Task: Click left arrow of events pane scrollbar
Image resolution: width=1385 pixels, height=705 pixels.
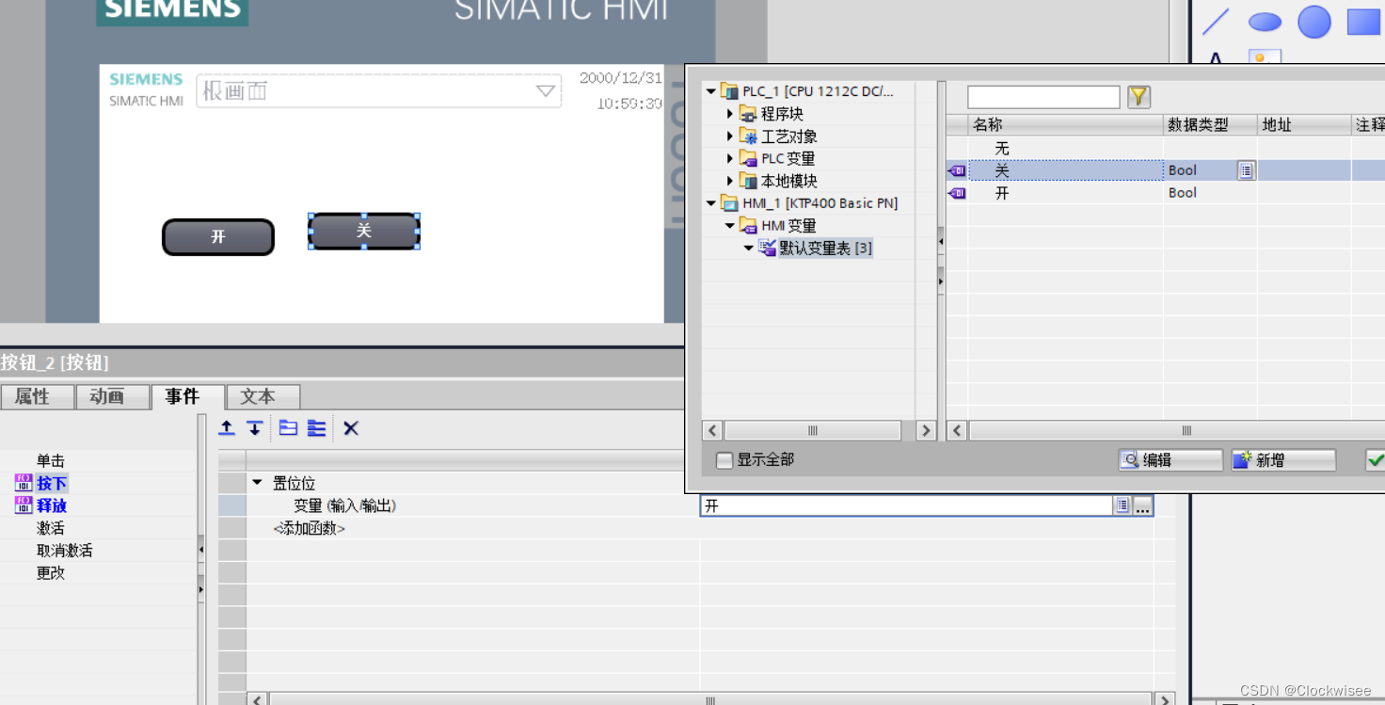Action: coord(257,700)
